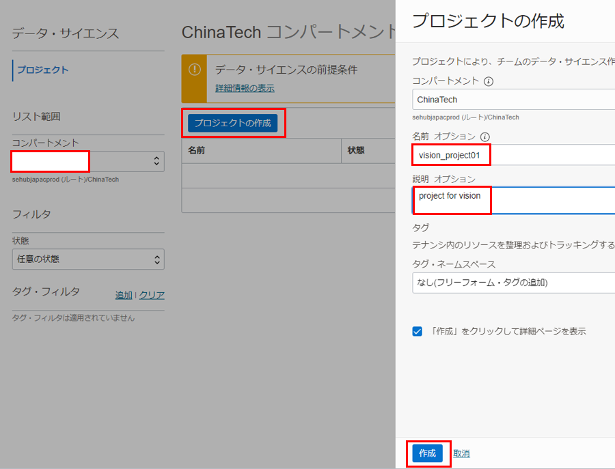Select プロジェクト in the left sidebar
The height and width of the screenshot is (469, 615).
click(x=42, y=70)
